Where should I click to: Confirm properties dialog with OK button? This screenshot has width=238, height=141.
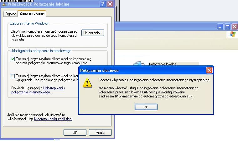point(75,132)
